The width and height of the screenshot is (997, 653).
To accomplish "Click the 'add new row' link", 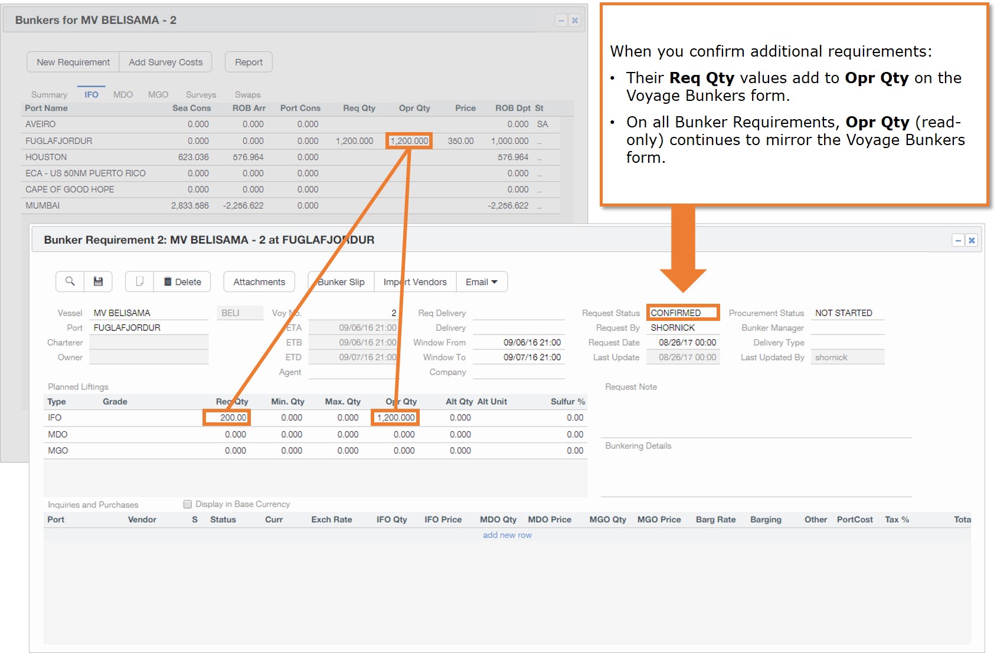I will pyautogui.click(x=507, y=535).
